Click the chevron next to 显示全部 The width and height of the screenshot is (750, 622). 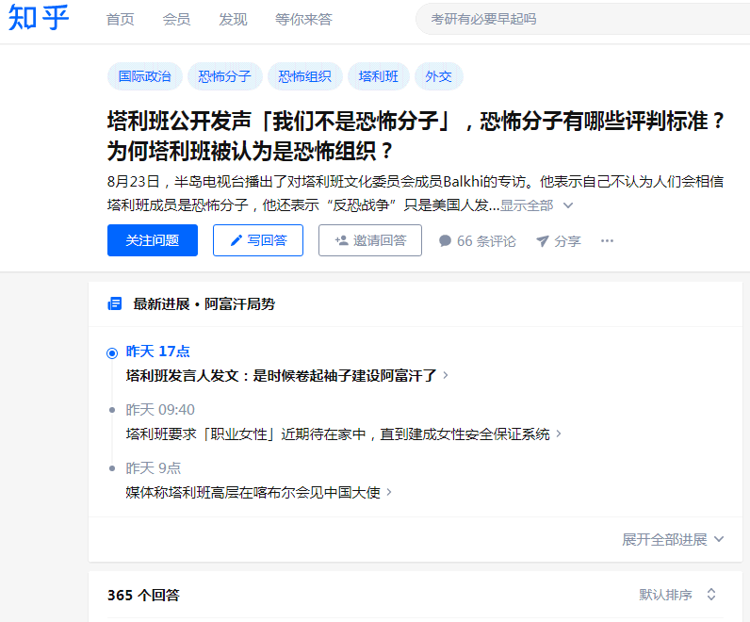(x=568, y=205)
